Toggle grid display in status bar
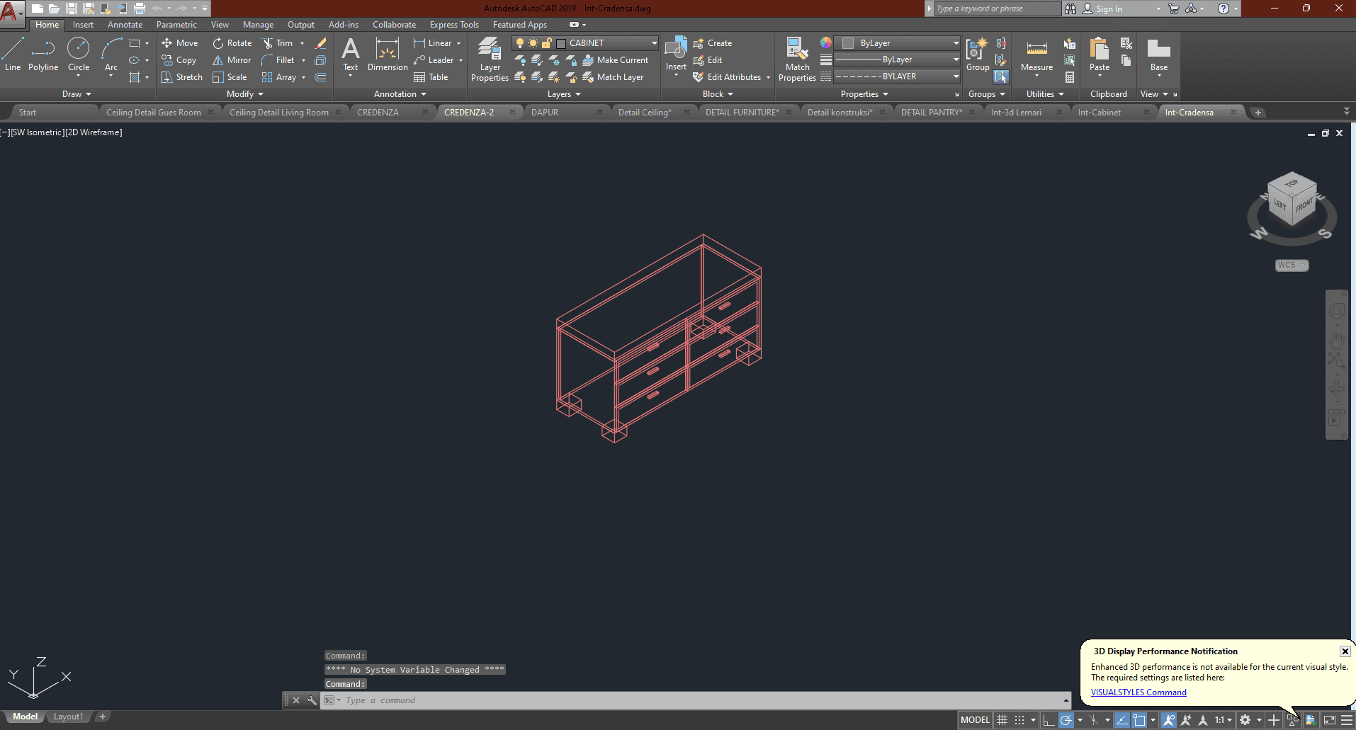Viewport: 1356px width, 730px height. [1002, 720]
